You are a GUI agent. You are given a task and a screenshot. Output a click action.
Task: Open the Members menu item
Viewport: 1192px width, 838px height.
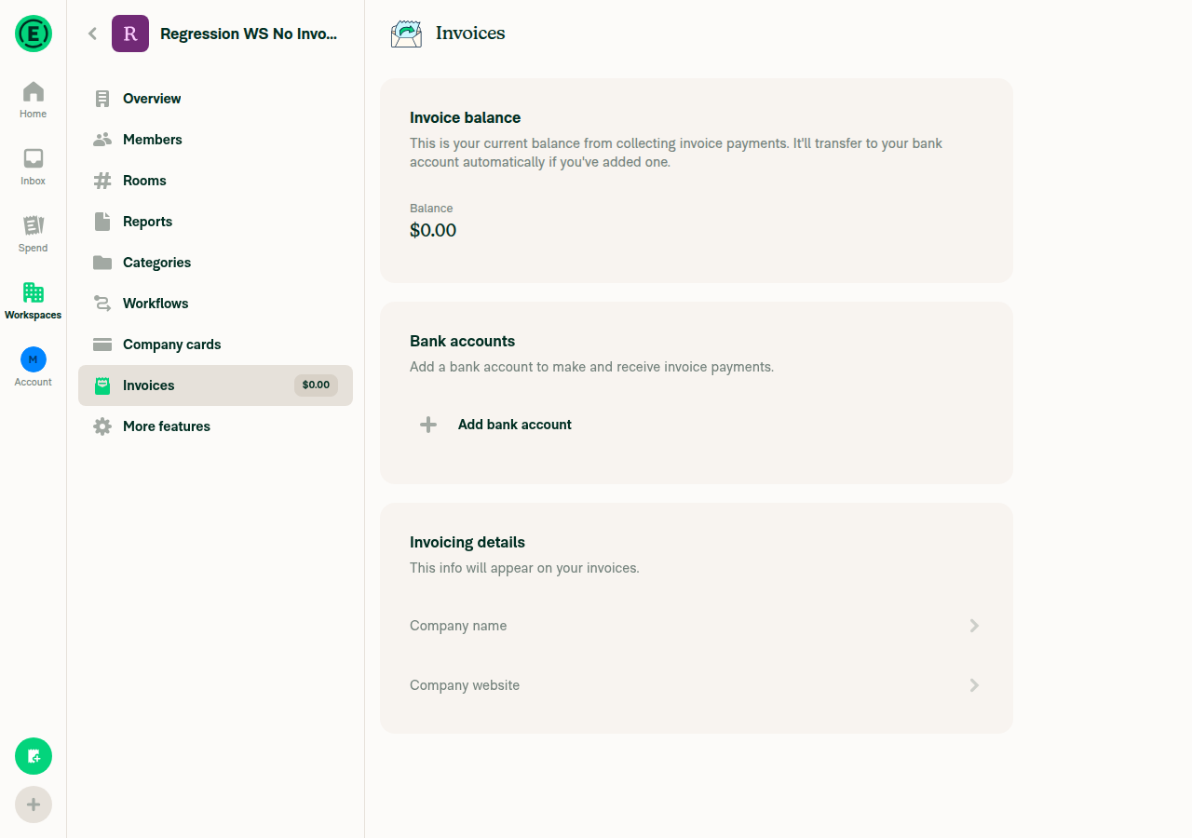(x=216, y=140)
